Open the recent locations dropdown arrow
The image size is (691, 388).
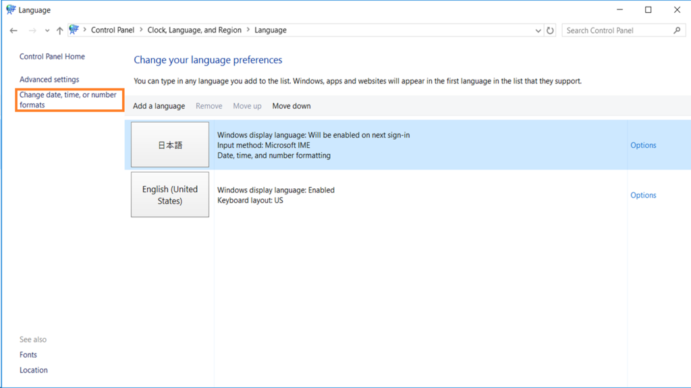click(x=47, y=30)
